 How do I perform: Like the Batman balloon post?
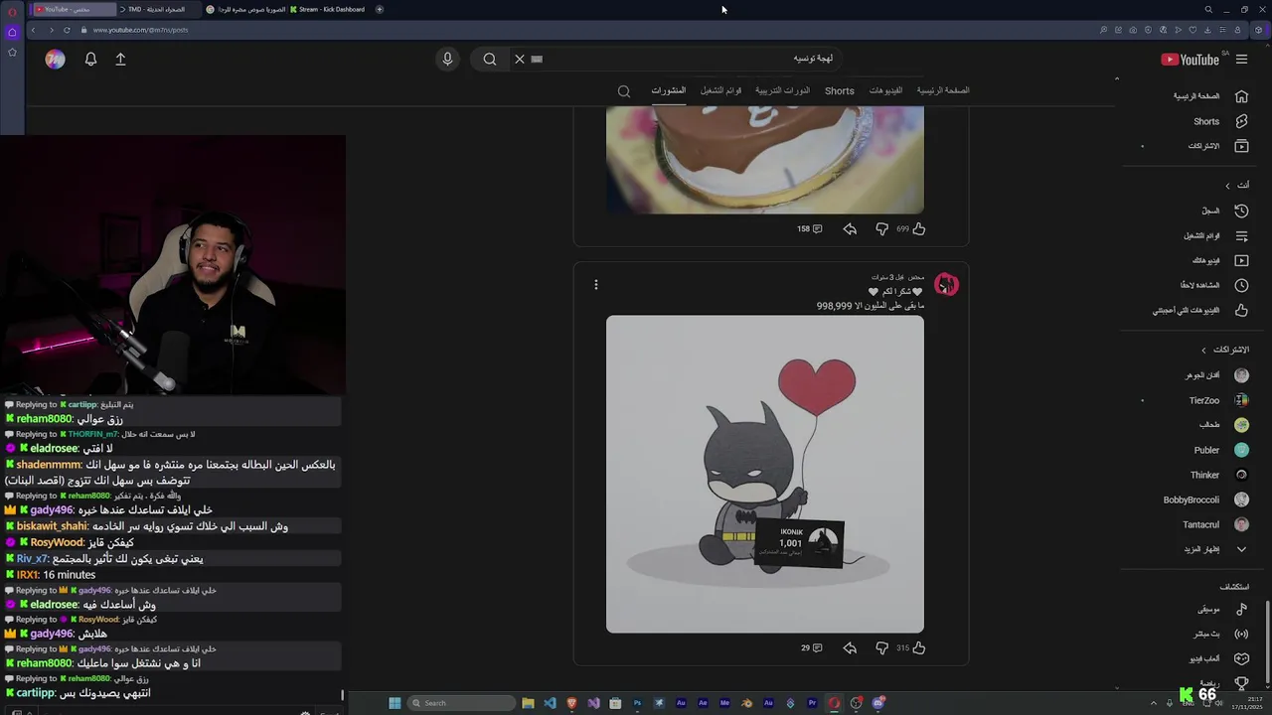pos(918,647)
